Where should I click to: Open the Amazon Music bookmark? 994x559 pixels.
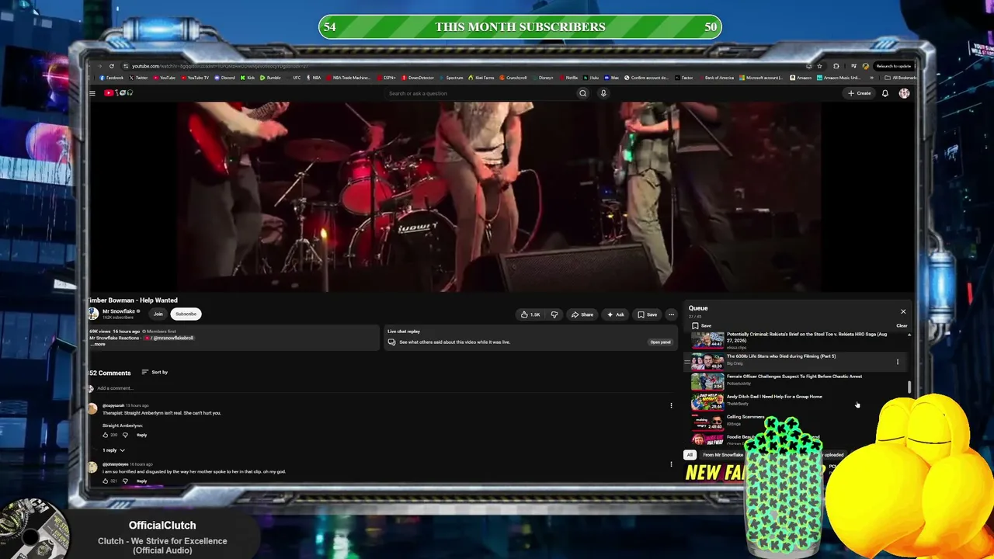[840, 78]
